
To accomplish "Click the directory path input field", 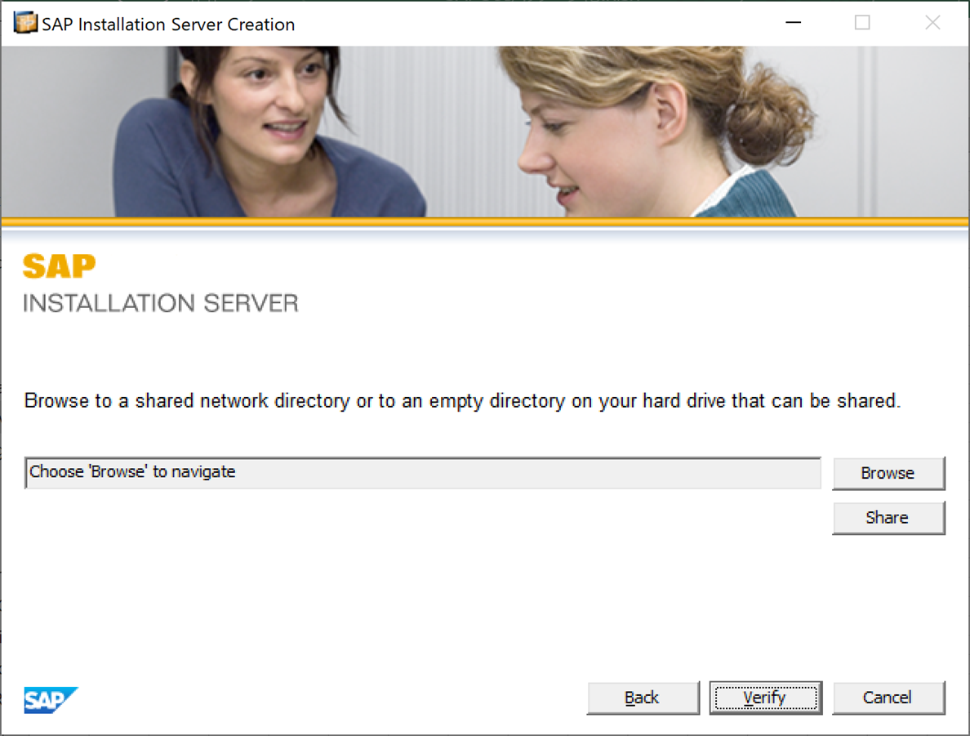I will tap(422, 473).
